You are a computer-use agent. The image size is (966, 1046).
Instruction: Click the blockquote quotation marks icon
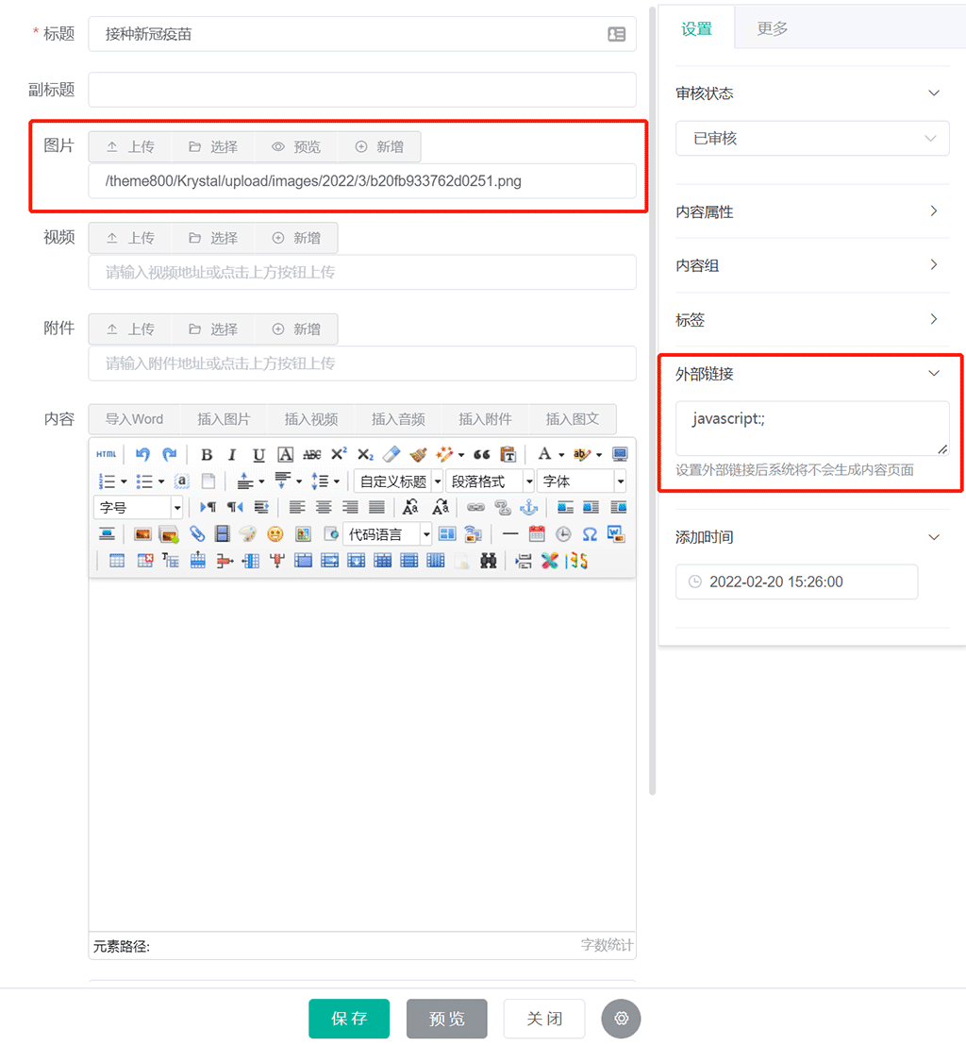(482, 454)
